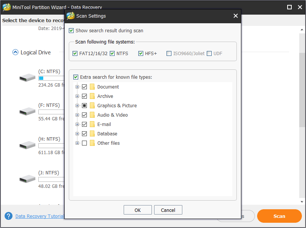Uncheck the FAT12/16/32 file system
The image size is (306, 228).
click(x=75, y=53)
